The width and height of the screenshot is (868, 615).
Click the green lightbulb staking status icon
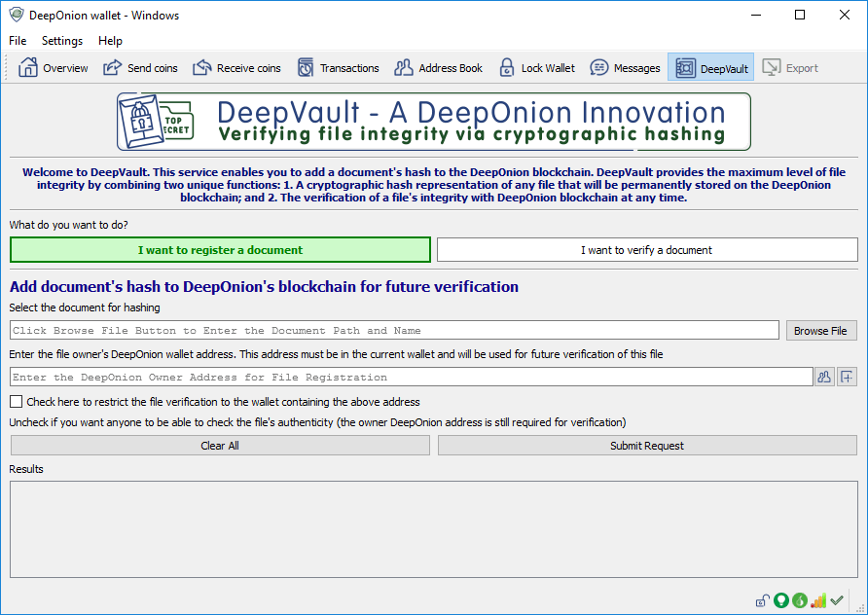pos(781,600)
